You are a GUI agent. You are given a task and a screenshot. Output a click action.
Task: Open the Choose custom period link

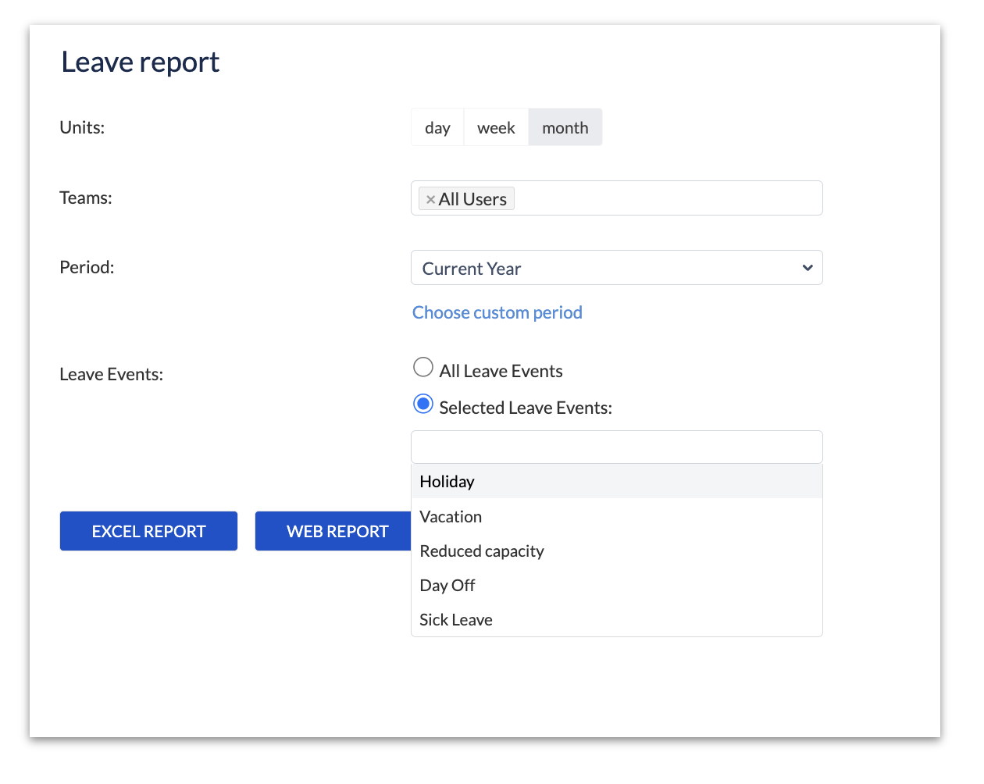pos(497,312)
